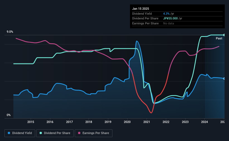229x141 pixels.
Task: Click the JP¥55.000 dividend value
Action: (x=170, y=19)
